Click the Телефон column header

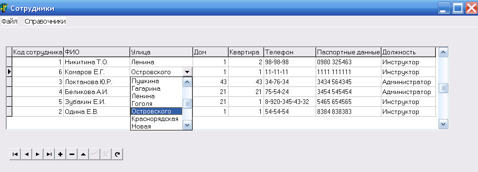click(290, 52)
